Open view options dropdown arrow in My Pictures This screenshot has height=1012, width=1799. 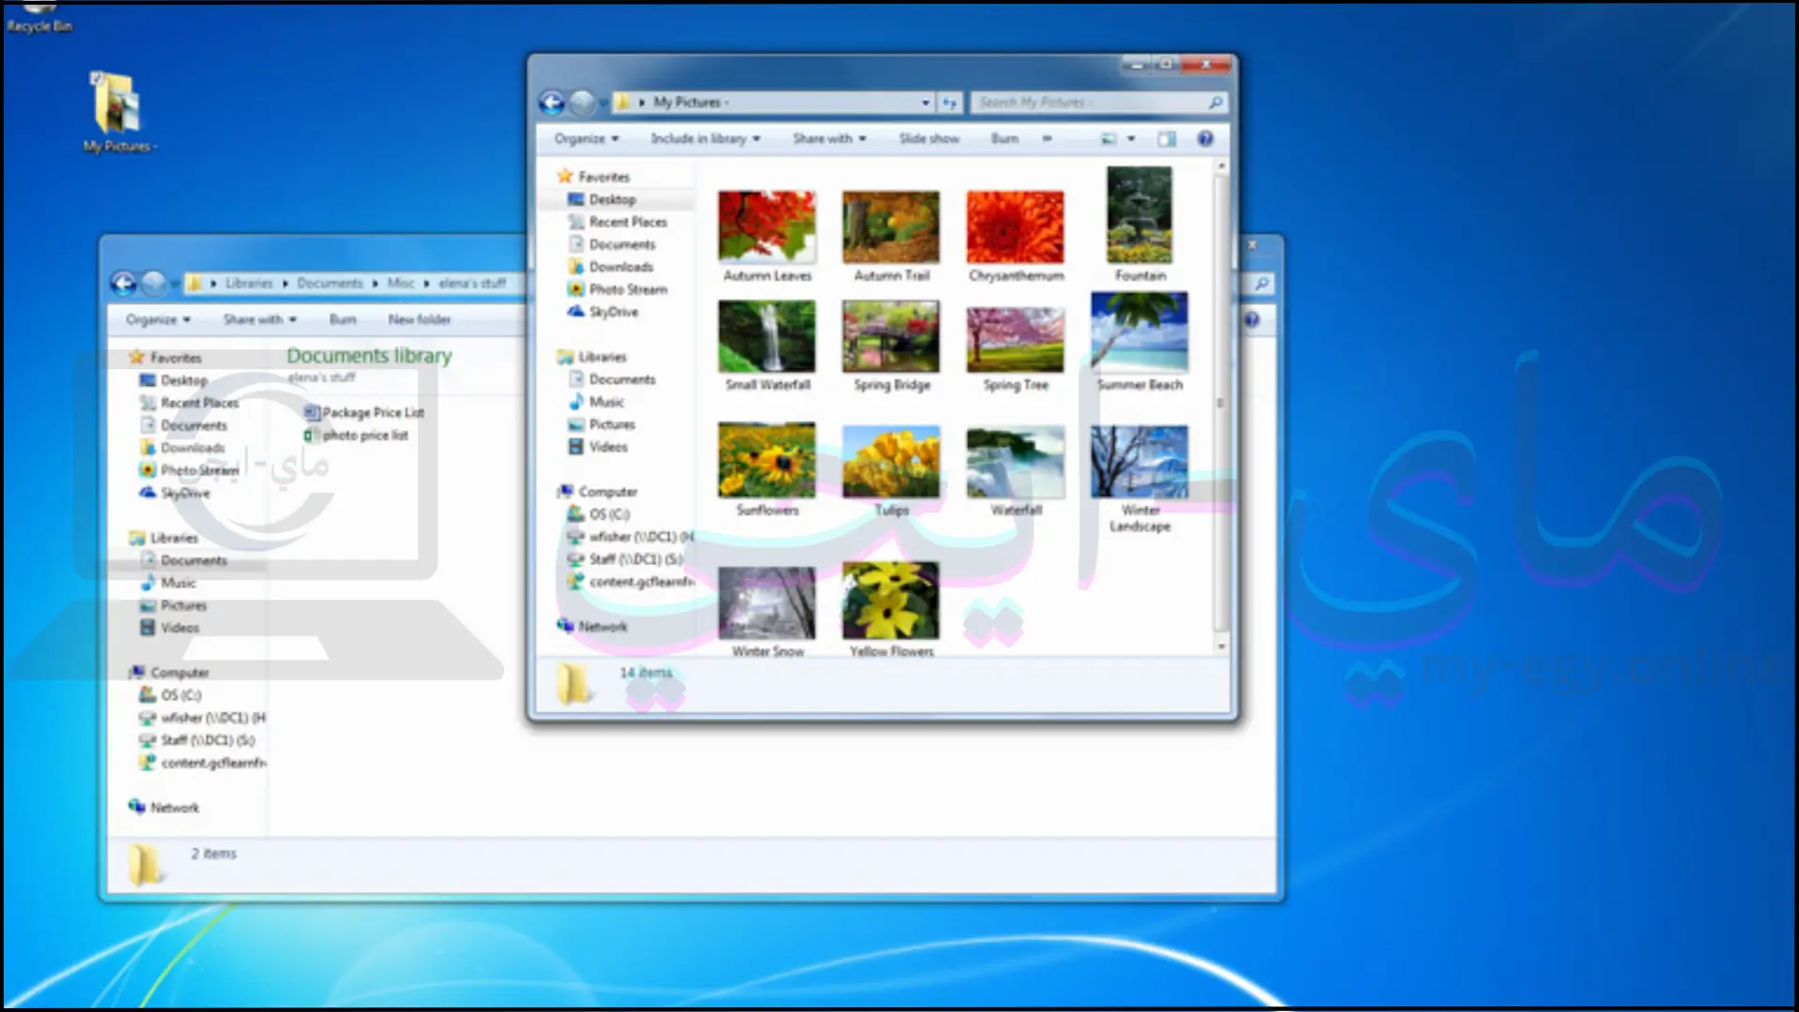click(1131, 139)
